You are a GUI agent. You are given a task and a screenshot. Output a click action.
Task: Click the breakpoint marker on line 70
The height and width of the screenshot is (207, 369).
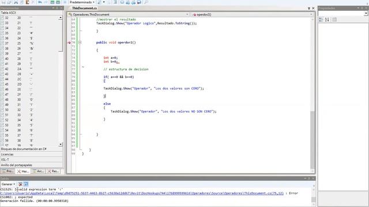point(69,43)
